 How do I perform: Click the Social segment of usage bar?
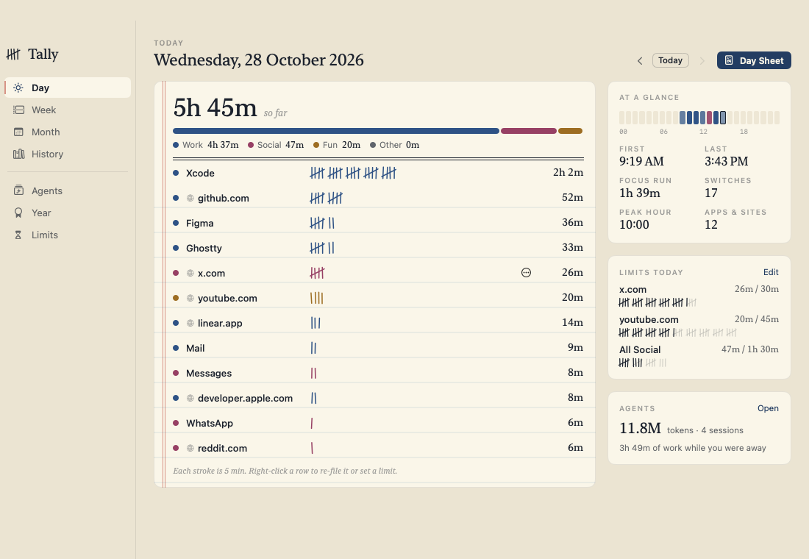point(528,131)
